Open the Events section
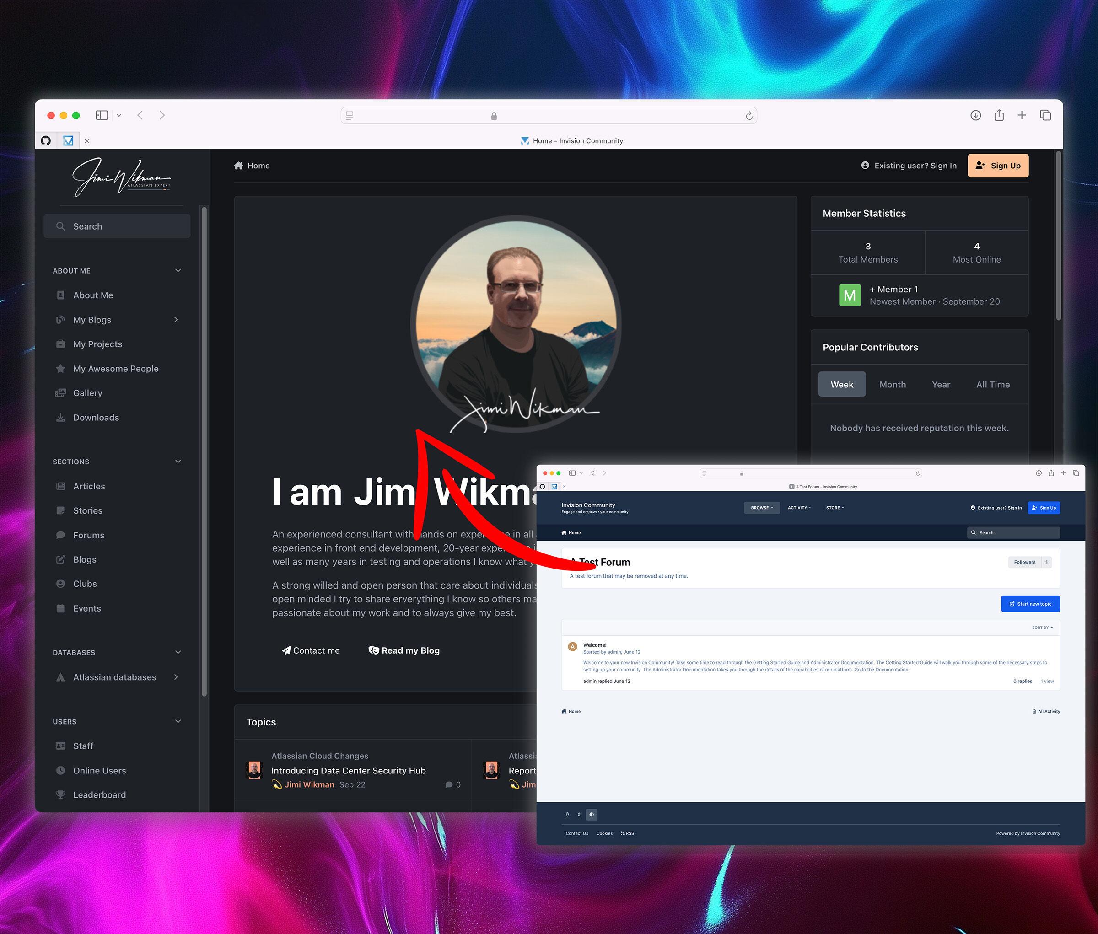Screen dimensions: 1098x934 click(87, 608)
